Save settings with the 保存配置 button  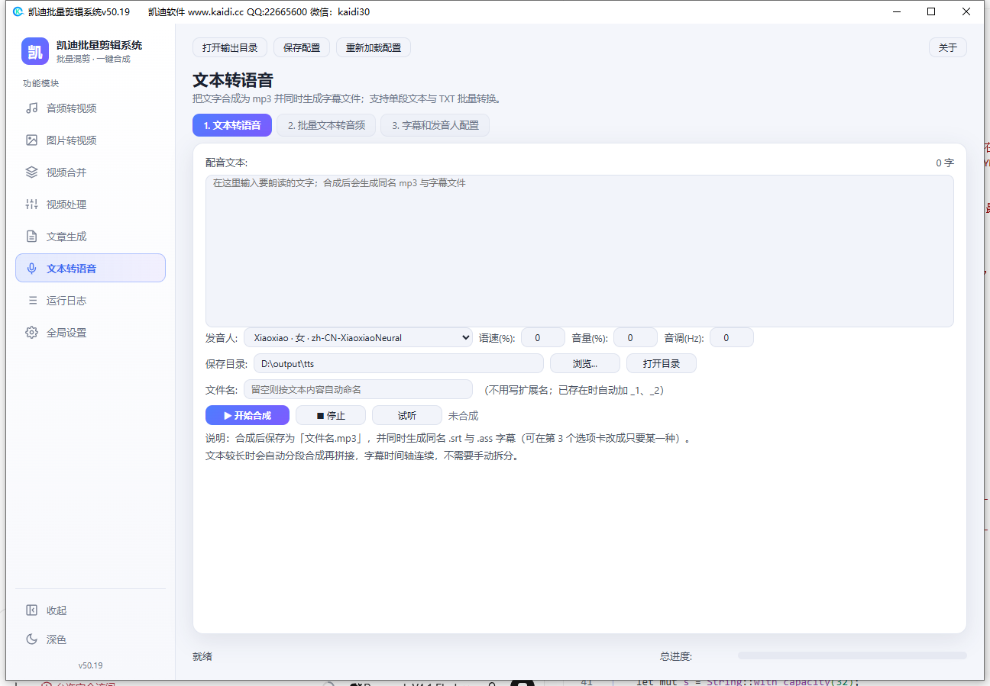click(302, 47)
